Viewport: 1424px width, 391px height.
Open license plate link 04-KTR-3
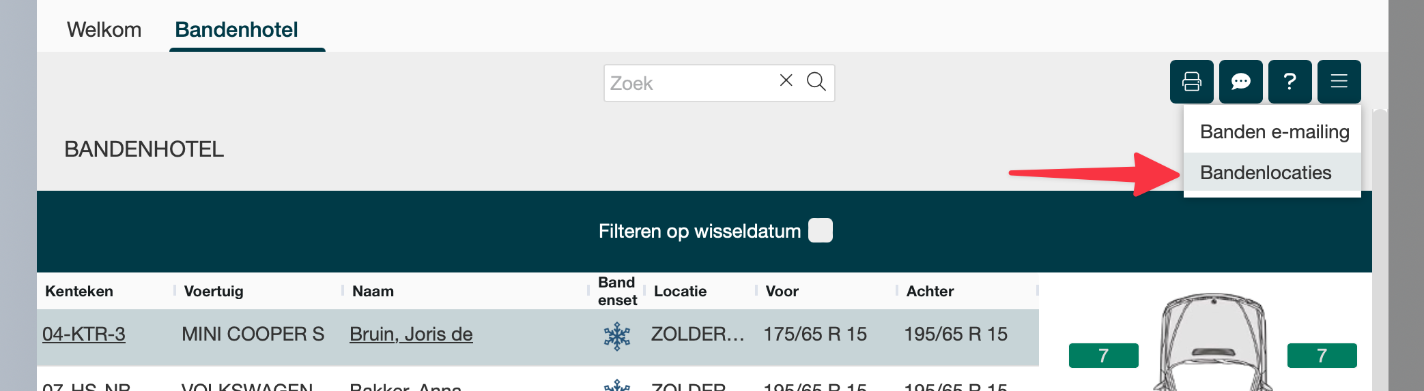pyautogui.click(x=84, y=334)
